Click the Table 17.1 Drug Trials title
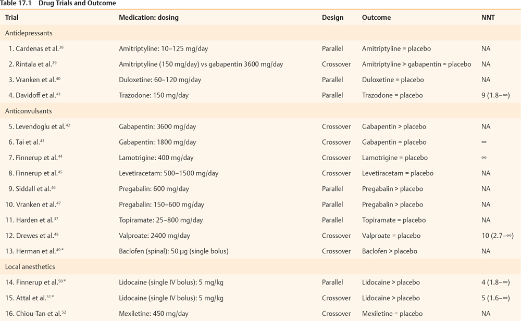Image resolution: width=521 pixels, height=321 pixels. click(58, 4)
